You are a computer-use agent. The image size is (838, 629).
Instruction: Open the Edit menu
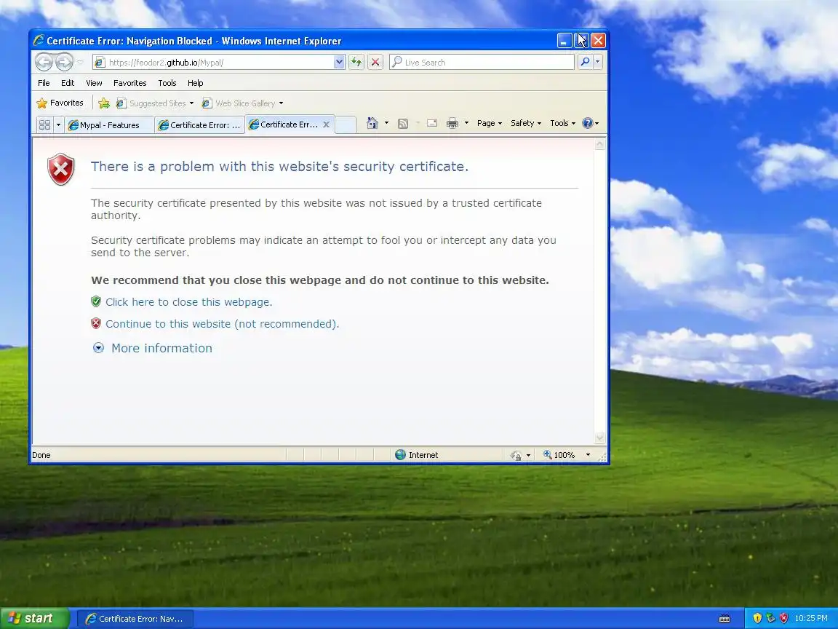(68, 83)
